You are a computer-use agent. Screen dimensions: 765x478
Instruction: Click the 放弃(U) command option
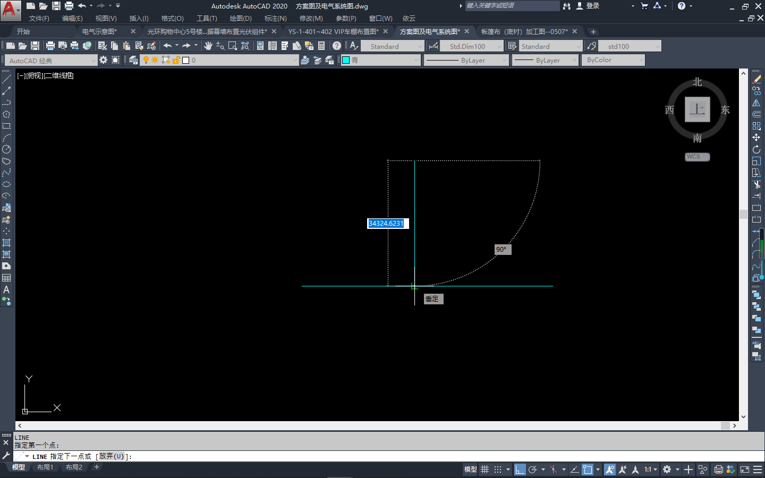[112, 456]
